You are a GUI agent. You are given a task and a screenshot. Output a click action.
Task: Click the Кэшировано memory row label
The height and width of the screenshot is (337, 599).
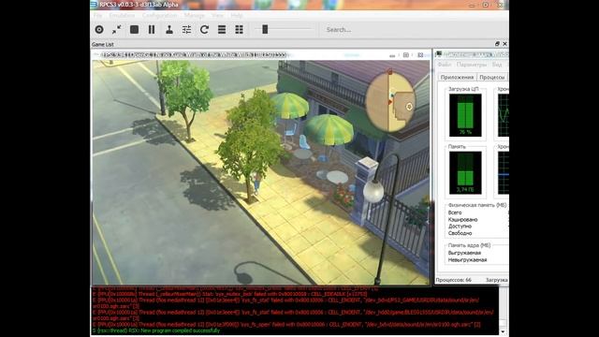[462, 220]
